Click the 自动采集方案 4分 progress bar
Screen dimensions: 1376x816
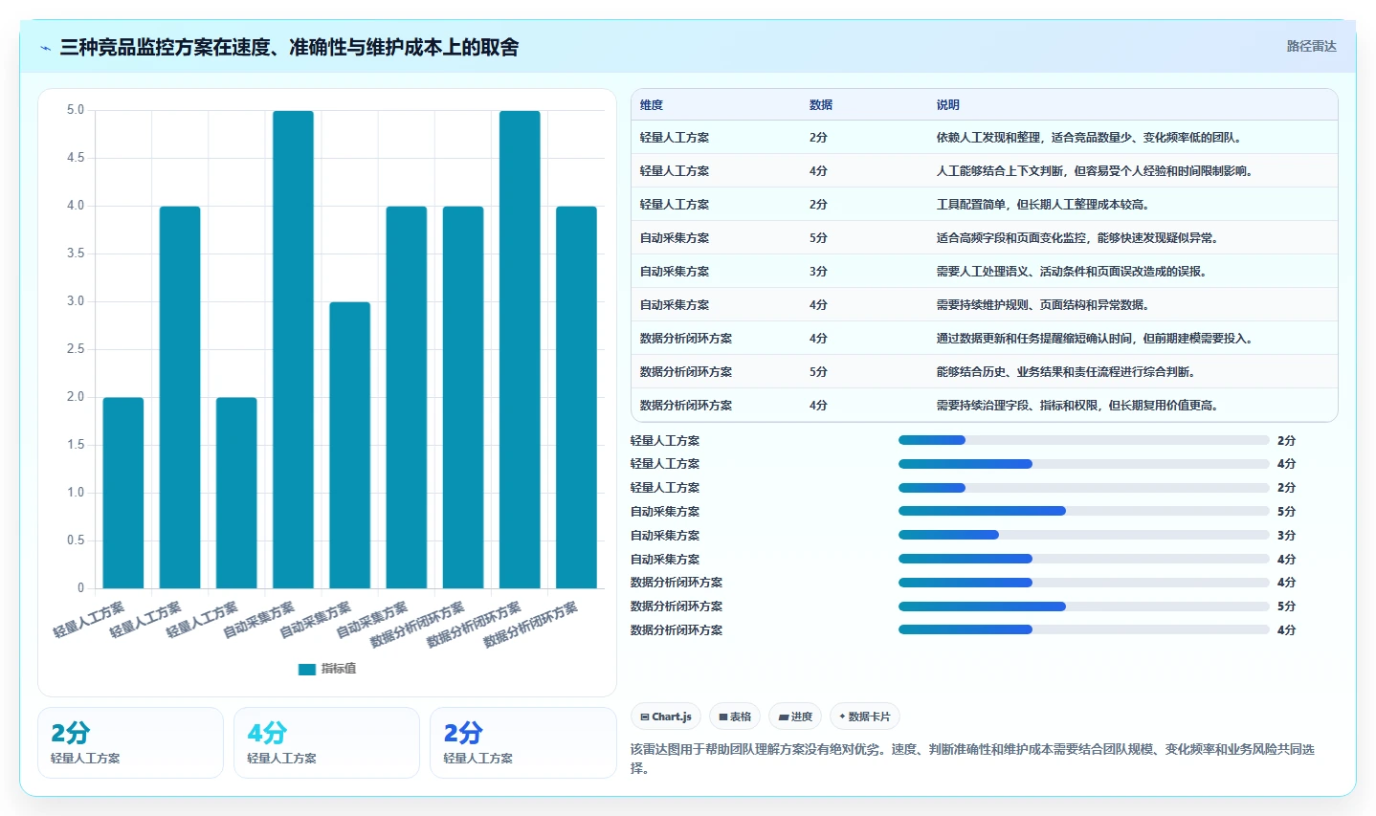tap(1083, 560)
